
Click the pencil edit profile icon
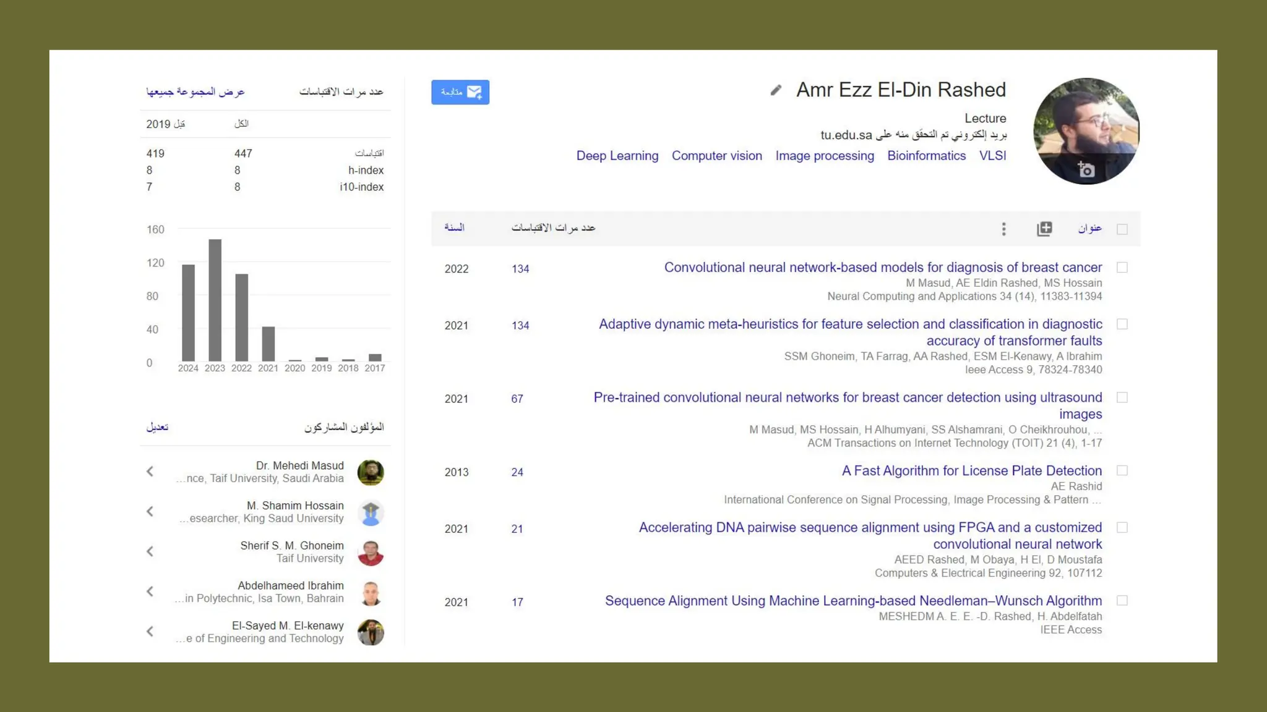(776, 90)
